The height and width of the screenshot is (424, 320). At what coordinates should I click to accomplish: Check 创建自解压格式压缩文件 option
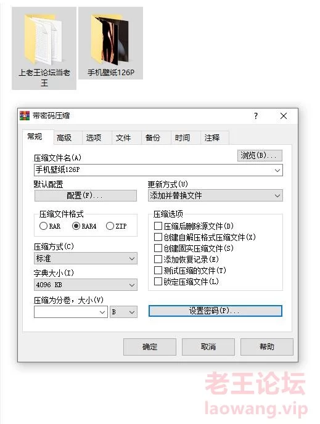(x=158, y=237)
